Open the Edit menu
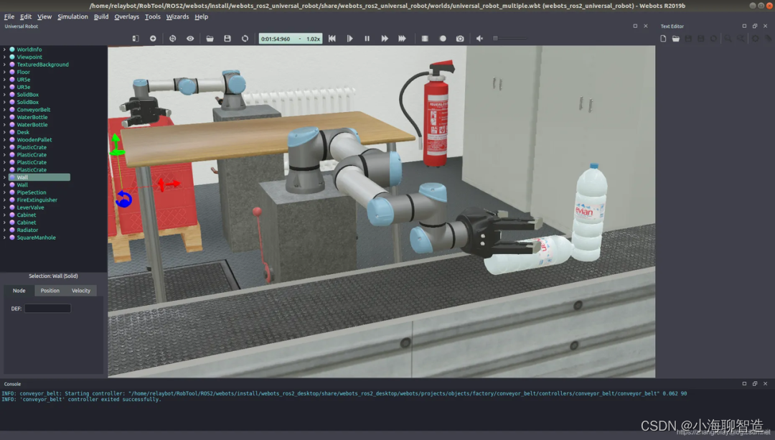775x440 pixels. pos(26,17)
